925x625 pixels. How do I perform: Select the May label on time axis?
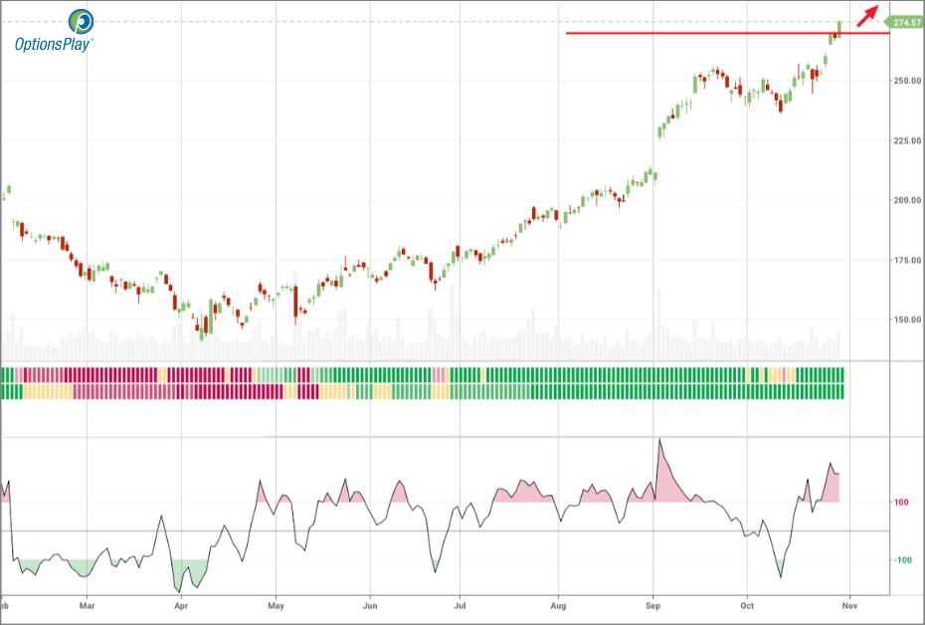coord(277,604)
